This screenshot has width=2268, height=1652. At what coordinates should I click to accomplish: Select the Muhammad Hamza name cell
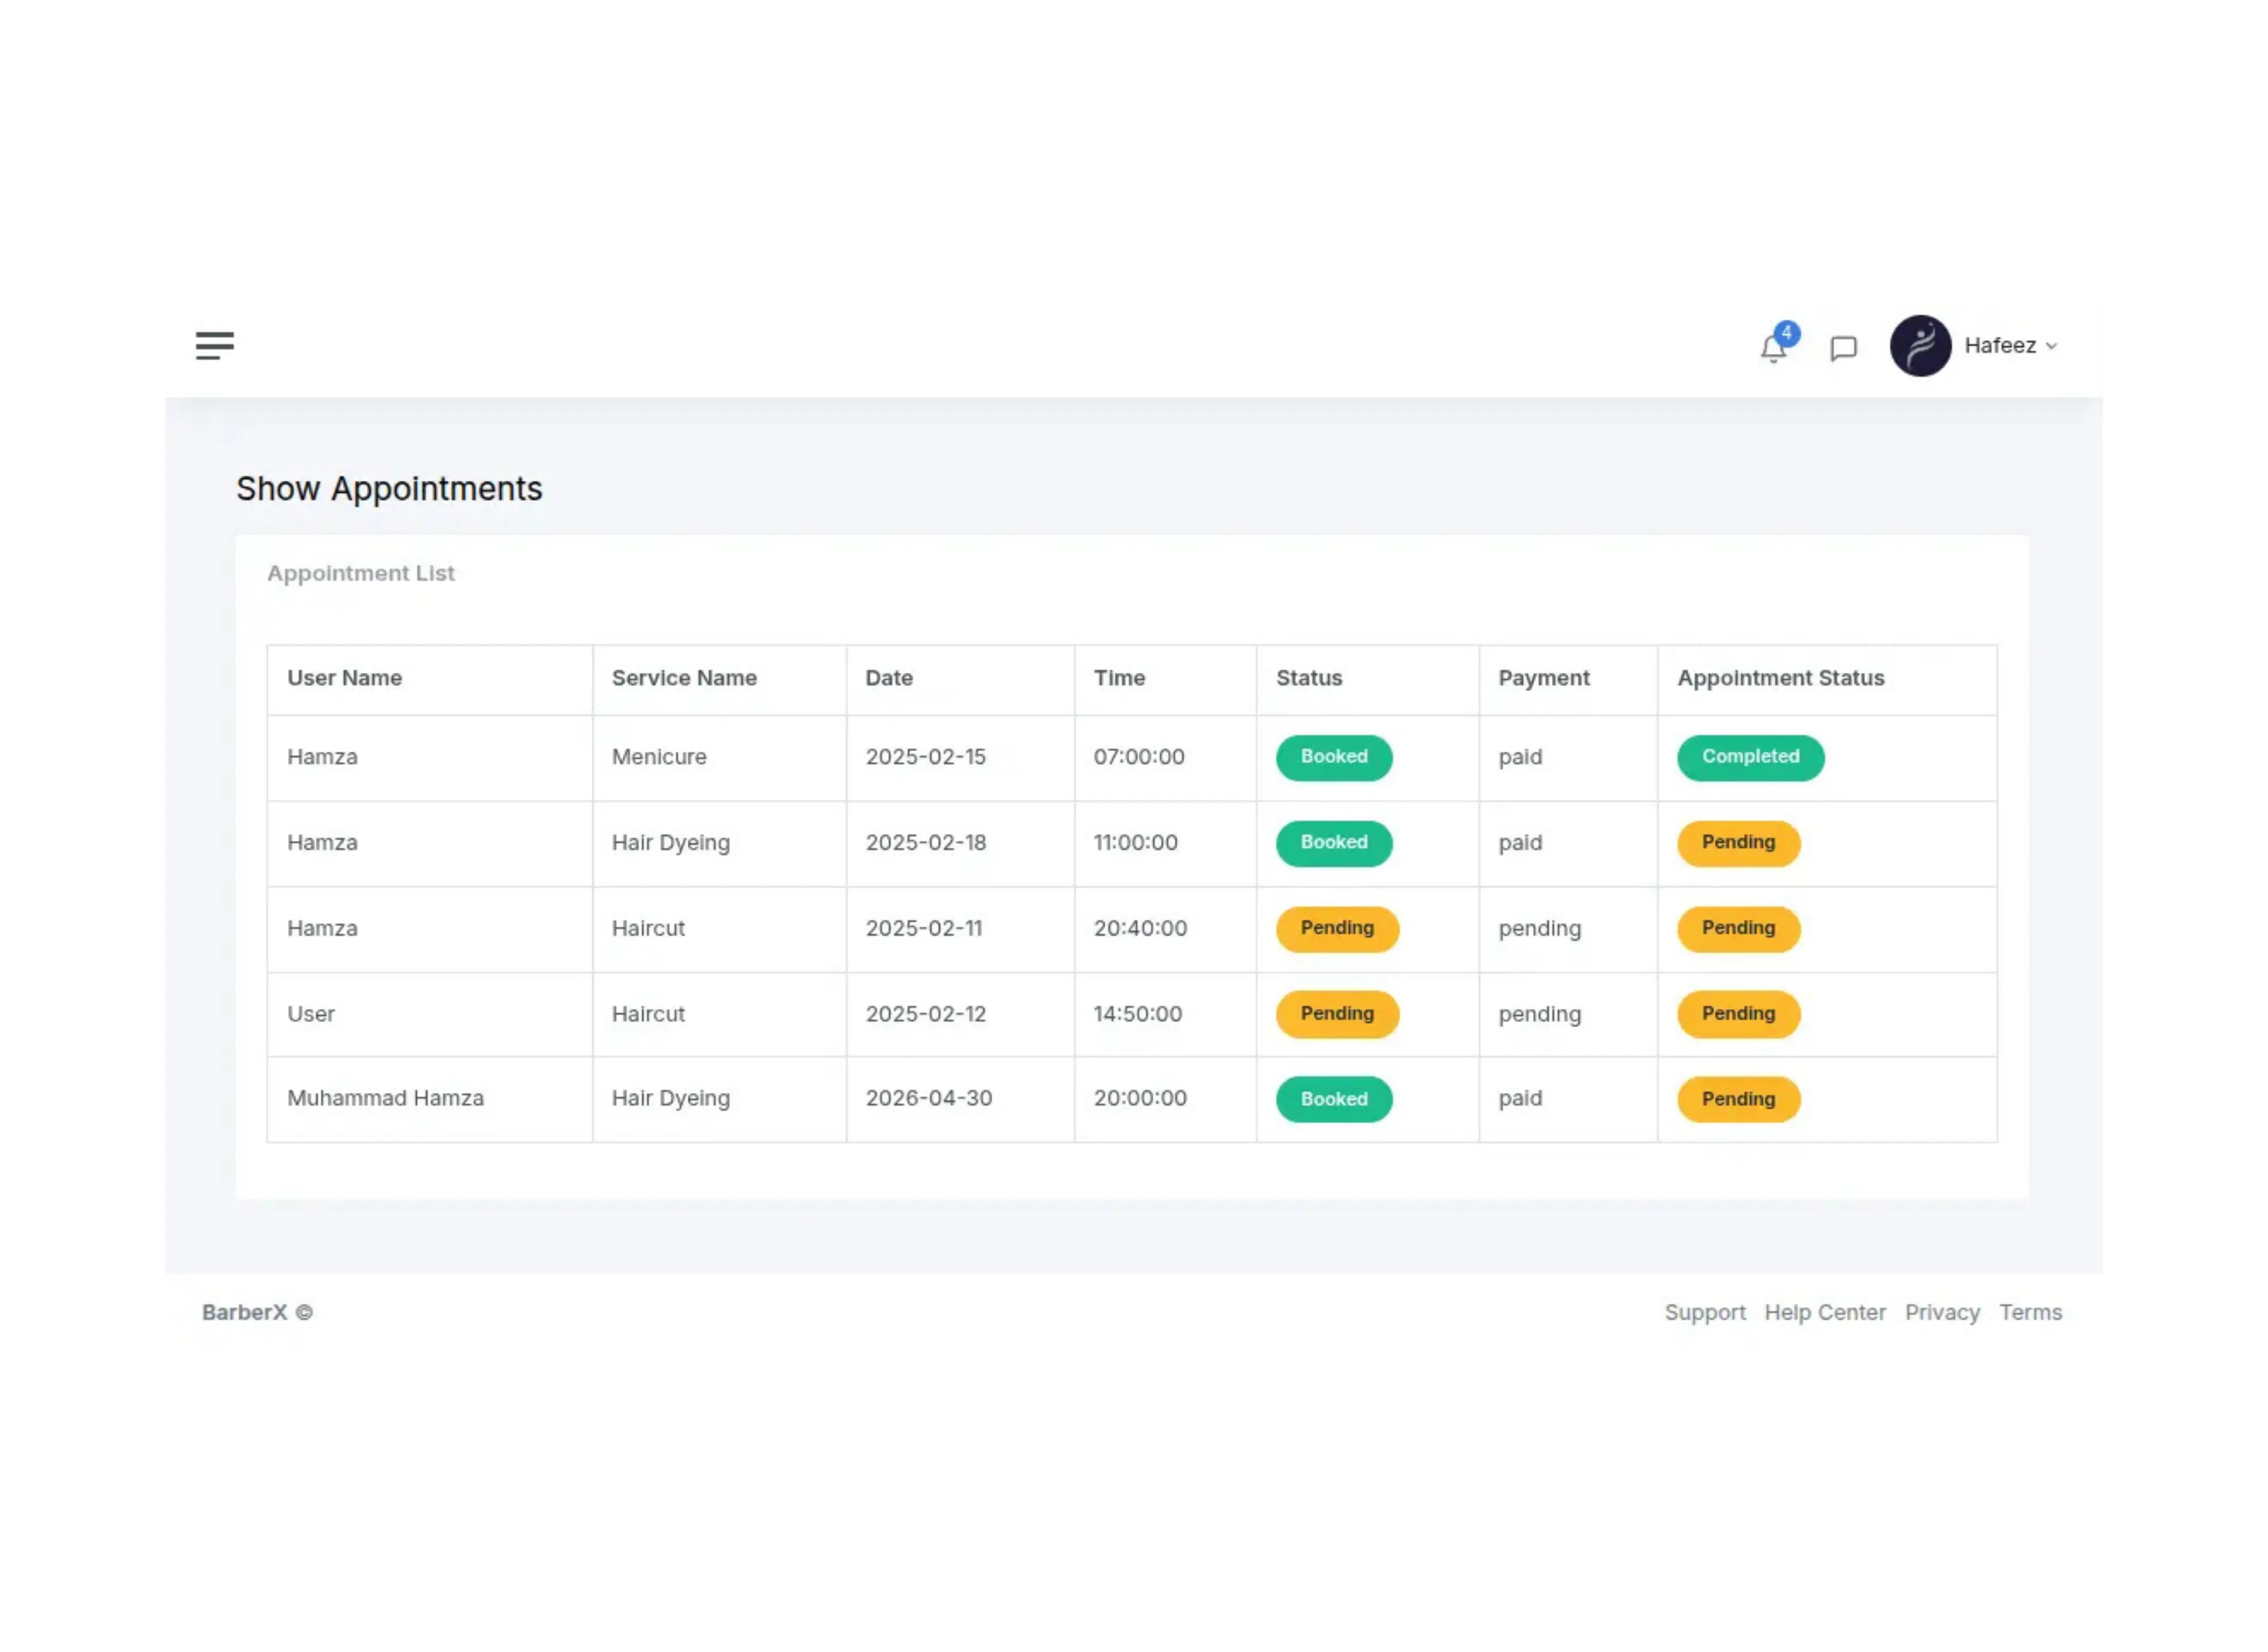(x=430, y=1100)
